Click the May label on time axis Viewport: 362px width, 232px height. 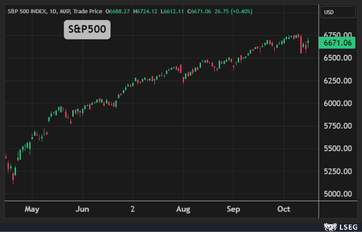(x=32, y=209)
